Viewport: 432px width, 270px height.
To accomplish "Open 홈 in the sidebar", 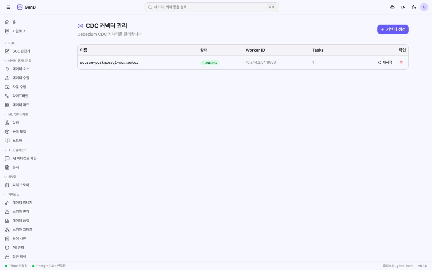I will pyautogui.click(x=27, y=22).
